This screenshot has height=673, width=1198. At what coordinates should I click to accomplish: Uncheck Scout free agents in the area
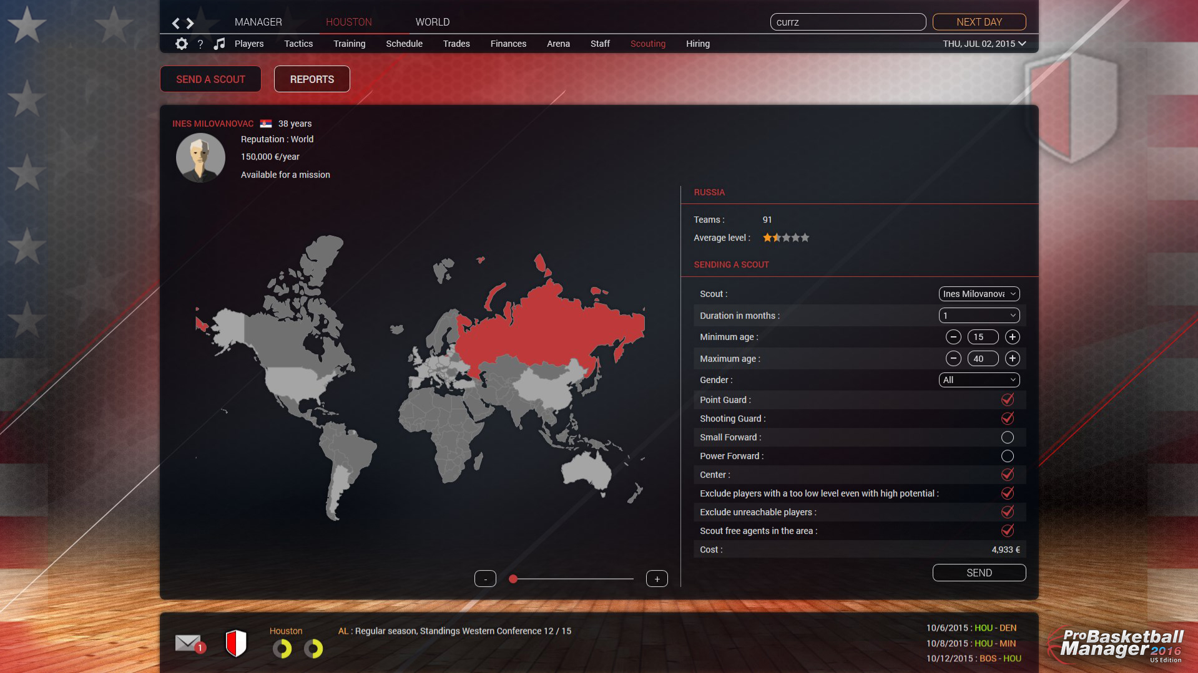1008,531
